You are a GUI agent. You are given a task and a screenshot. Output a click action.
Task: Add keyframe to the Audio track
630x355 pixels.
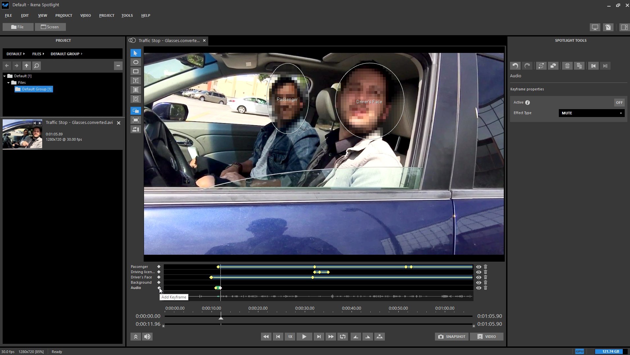[x=159, y=288]
